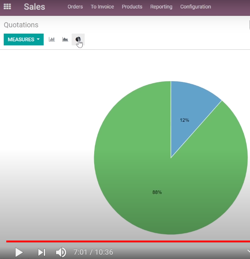Open the Configuration menu
Viewport: 250px width, 259px height.
pyautogui.click(x=195, y=7)
